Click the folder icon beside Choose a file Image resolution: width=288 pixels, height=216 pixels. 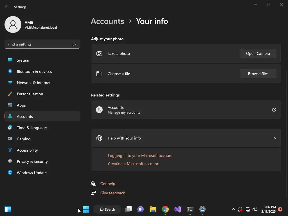pos(99,74)
